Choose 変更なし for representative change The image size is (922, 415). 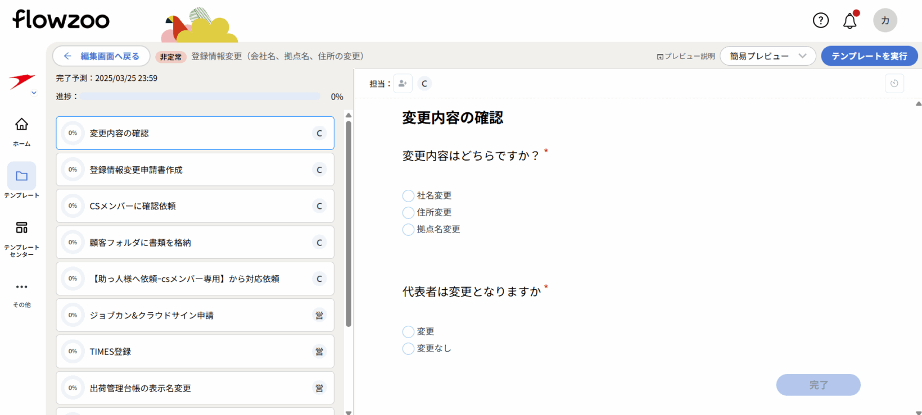click(408, 349)
